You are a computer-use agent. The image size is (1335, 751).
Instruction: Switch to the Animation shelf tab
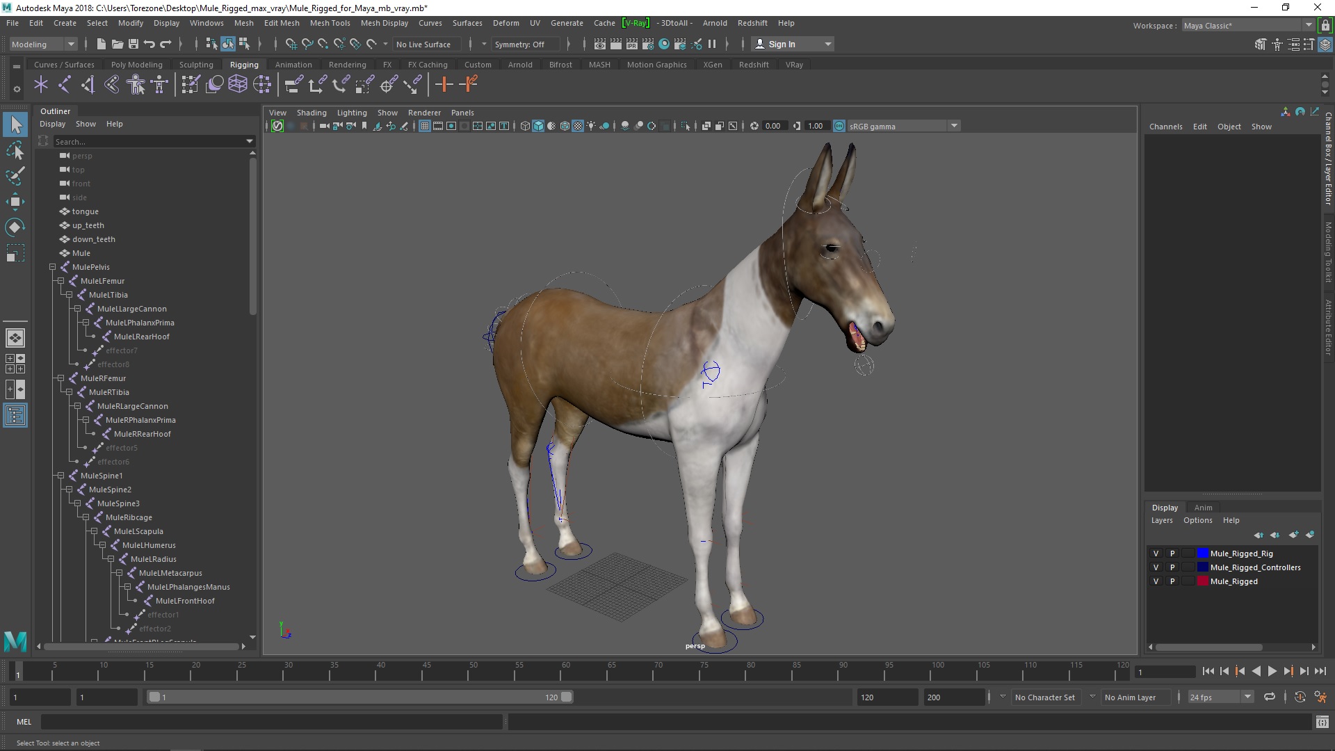click(293, 65)
